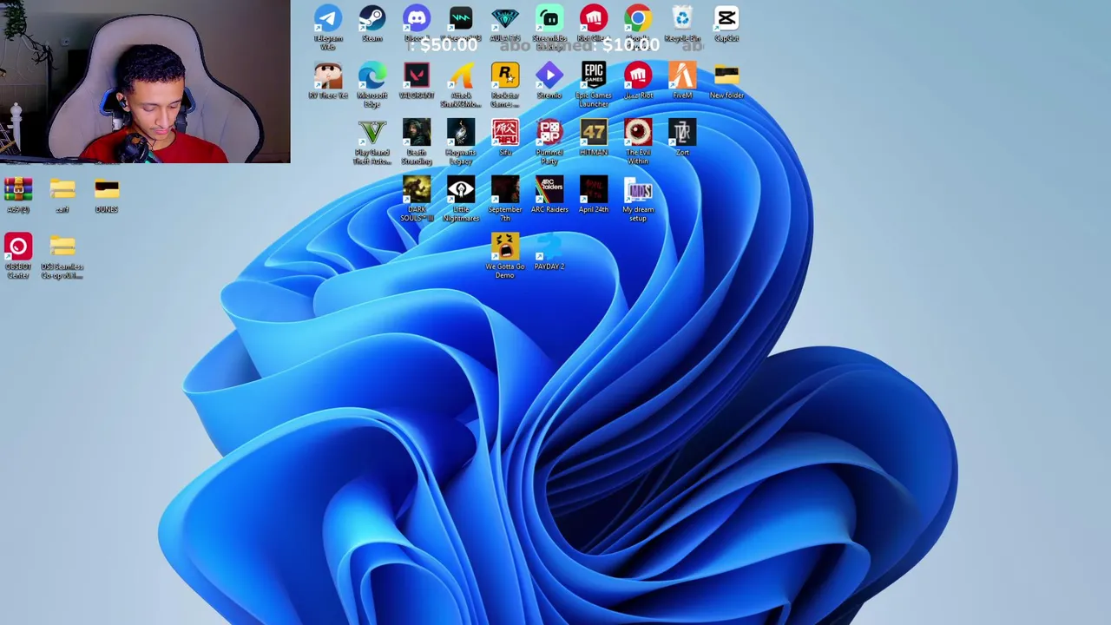Image resolution: width=1111 pixels, height=625 pixels.
Task: Launch Steam from the desktop
Action: point(372,23)
